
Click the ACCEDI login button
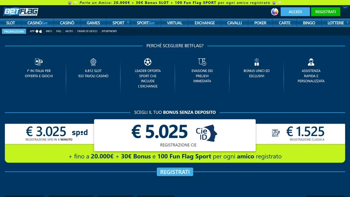pyautogui.click(x=295, y=12)
